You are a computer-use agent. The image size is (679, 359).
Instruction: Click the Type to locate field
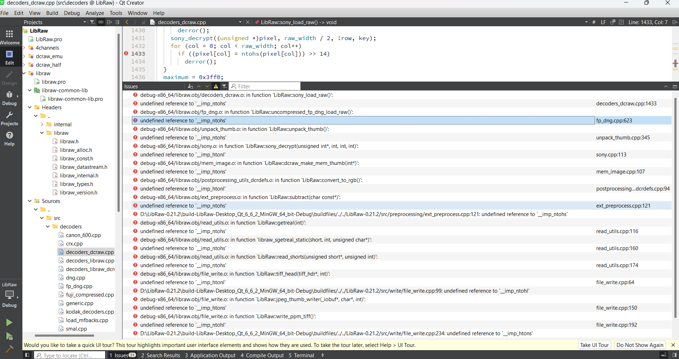pos(70,355)
